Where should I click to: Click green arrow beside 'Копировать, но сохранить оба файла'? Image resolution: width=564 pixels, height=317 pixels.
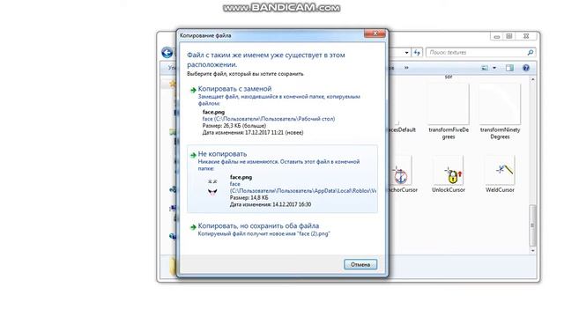point(193,227)
